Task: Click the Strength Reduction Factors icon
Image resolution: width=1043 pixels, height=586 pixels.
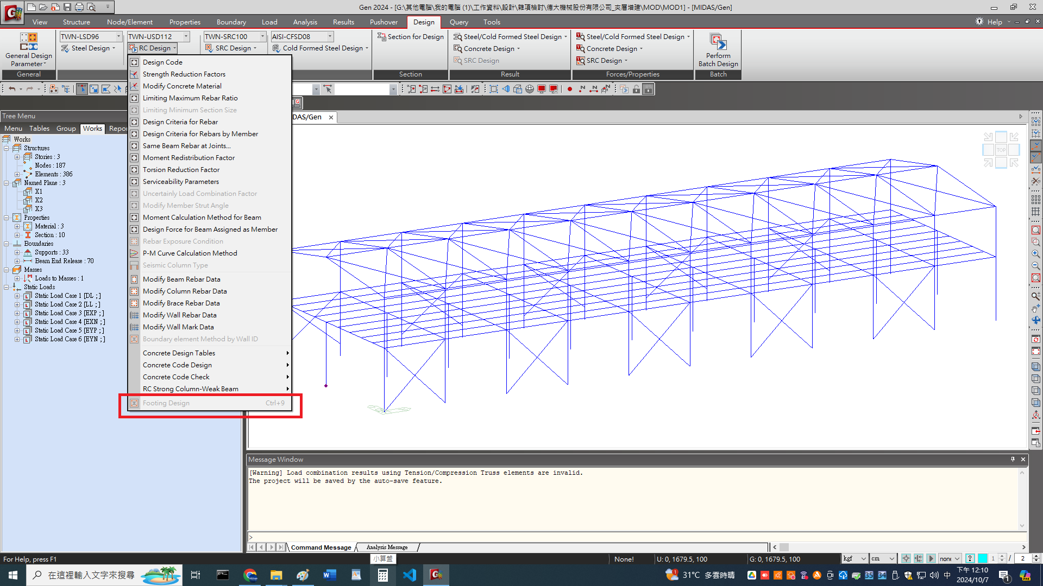Action: pyautogui.click(x=134, y=74)
